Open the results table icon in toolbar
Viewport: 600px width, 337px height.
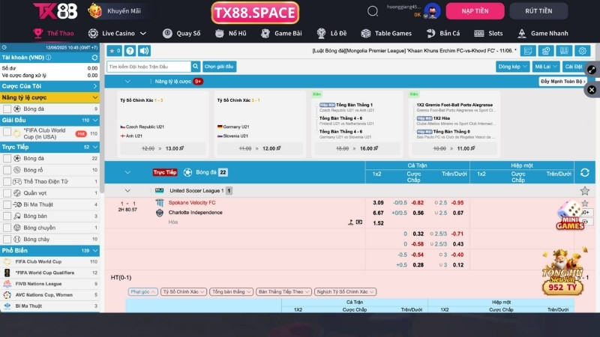[564, 51]
